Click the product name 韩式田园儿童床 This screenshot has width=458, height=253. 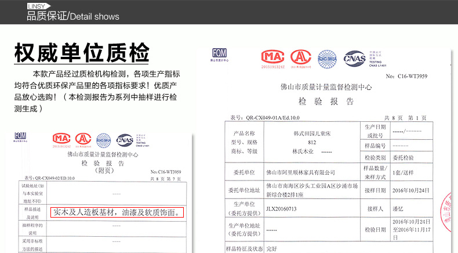[312, 133]
